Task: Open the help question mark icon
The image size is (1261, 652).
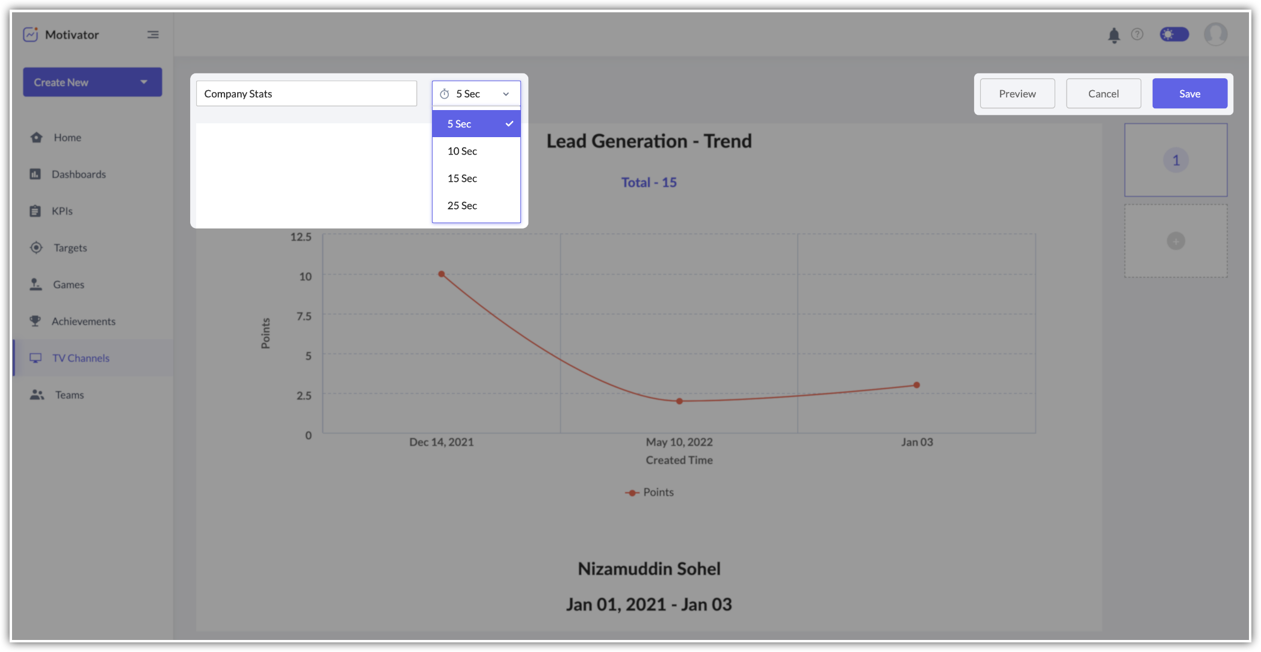Action: point(1137,34)
